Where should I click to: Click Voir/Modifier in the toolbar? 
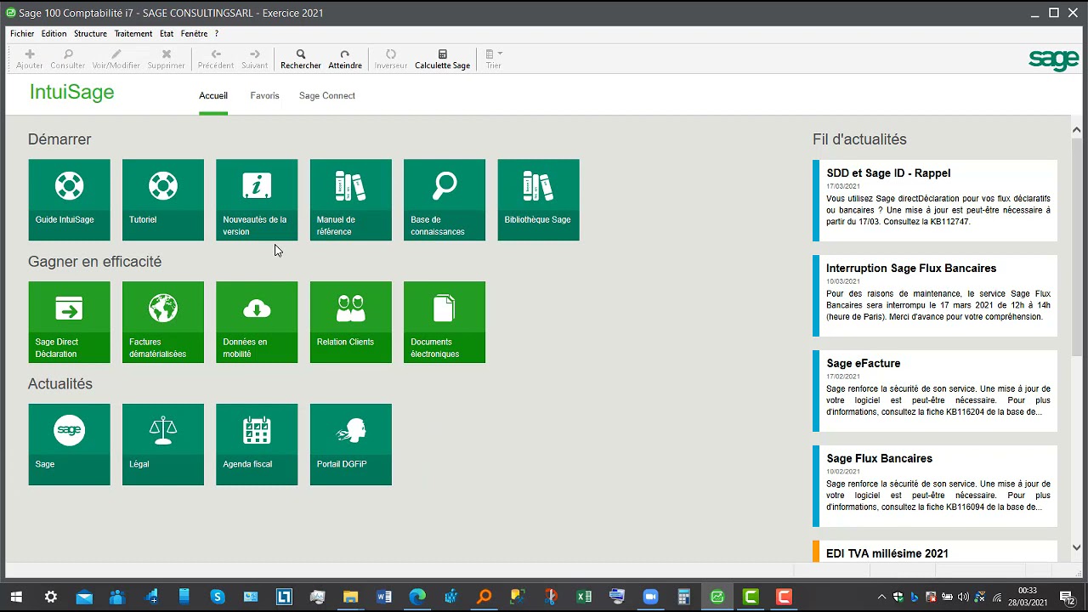(116, 59)
